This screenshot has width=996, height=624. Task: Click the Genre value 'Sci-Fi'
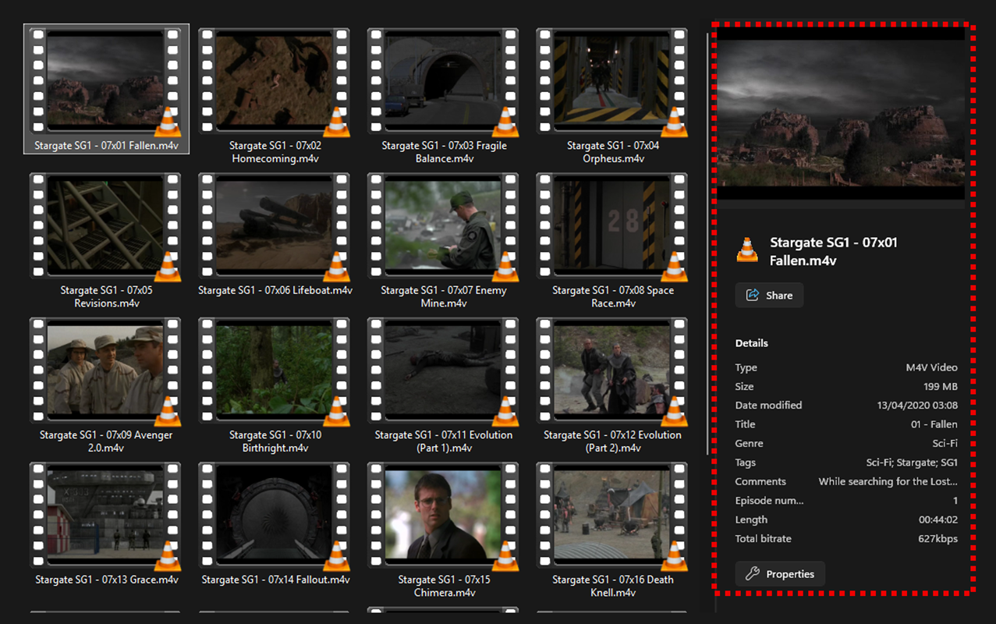(x=944, y=443)
